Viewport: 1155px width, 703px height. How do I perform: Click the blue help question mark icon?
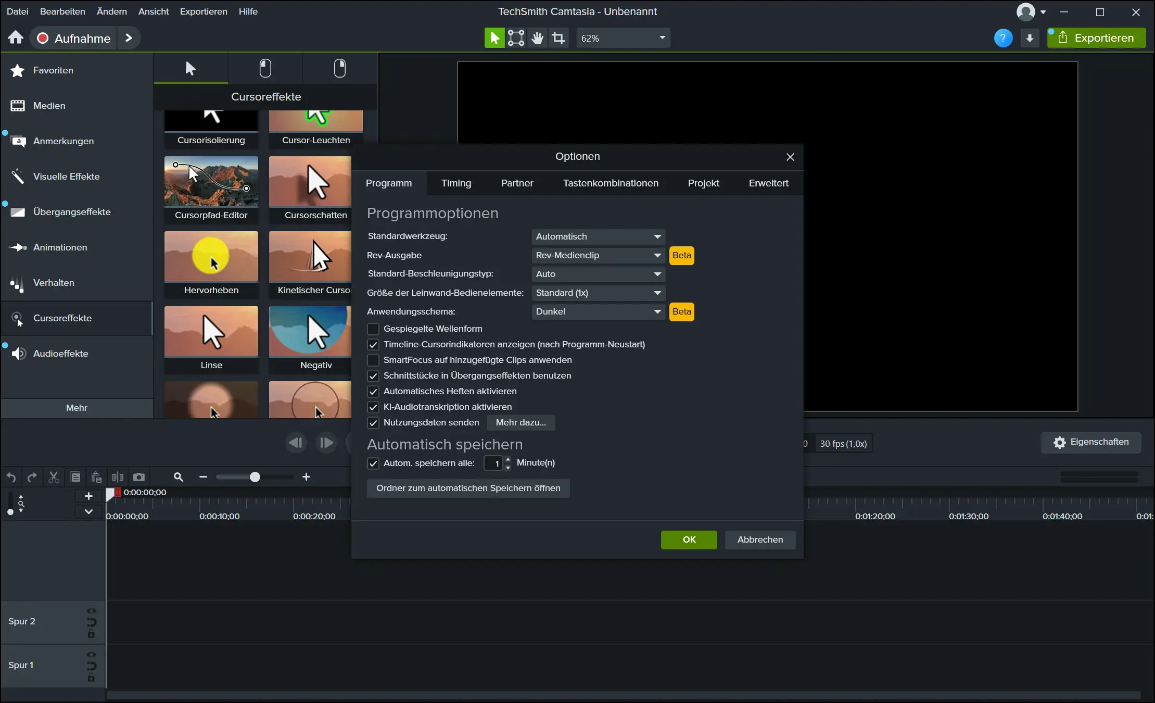click(x=1003, y=38)
